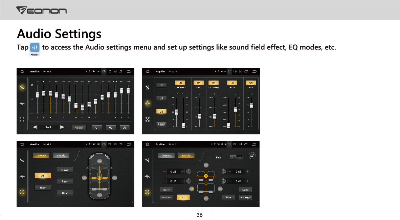The image size is (400, 220).
Task: Open equalizer sidebar icon on Common sound field screen
Action: 22,160
